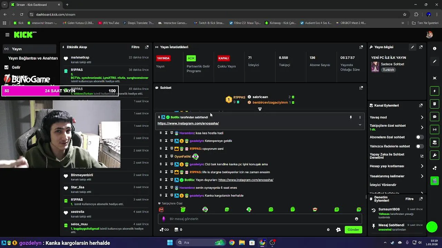Delete Harambro's 'kısa kes hostla hadi' message
Screen dimensions: 442x248
coord(161,133)
